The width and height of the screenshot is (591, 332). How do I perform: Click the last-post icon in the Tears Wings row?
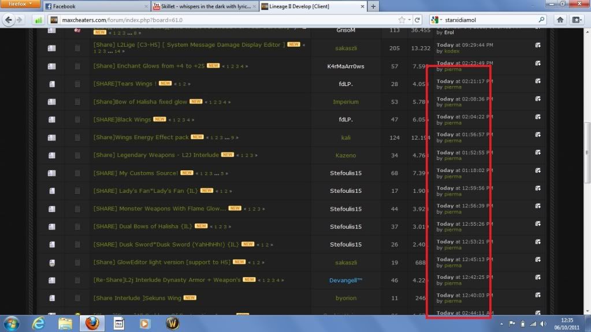538,81
